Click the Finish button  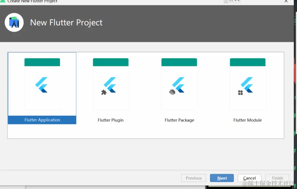(277, 178)
